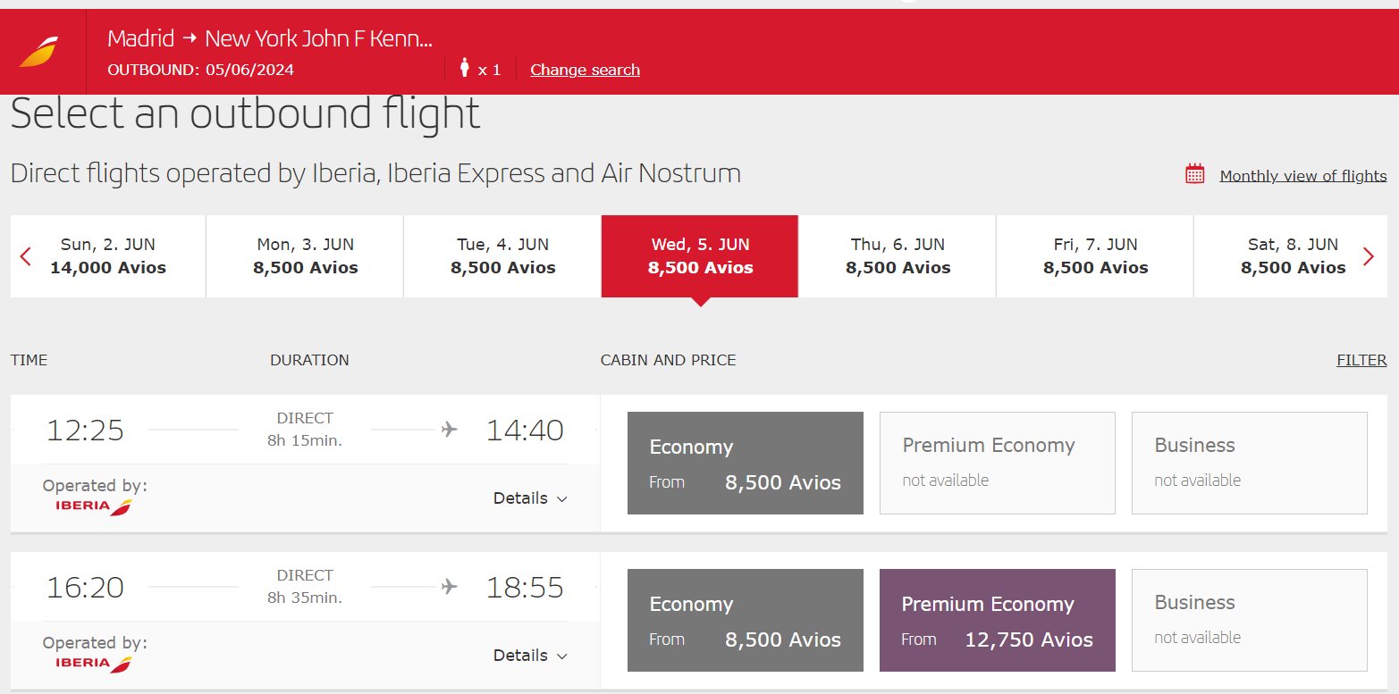Select Economy fare on the 16:20 flight
The width and height of the screenshot is (1399, 694).
(746, 620)
